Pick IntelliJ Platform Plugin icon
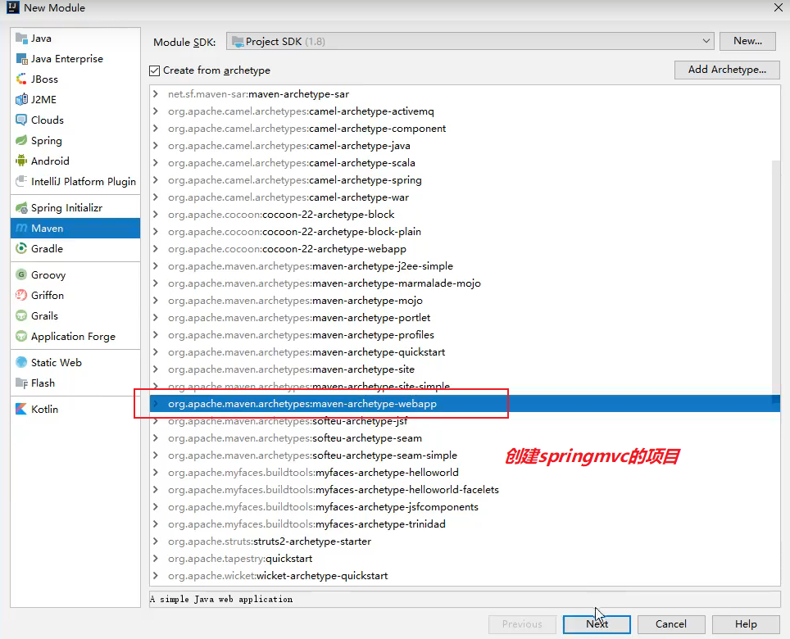790x639 pixels. click(21, 181)
